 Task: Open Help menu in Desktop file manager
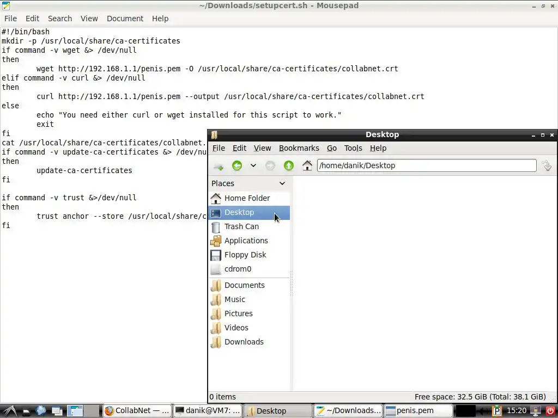(378, 148)
